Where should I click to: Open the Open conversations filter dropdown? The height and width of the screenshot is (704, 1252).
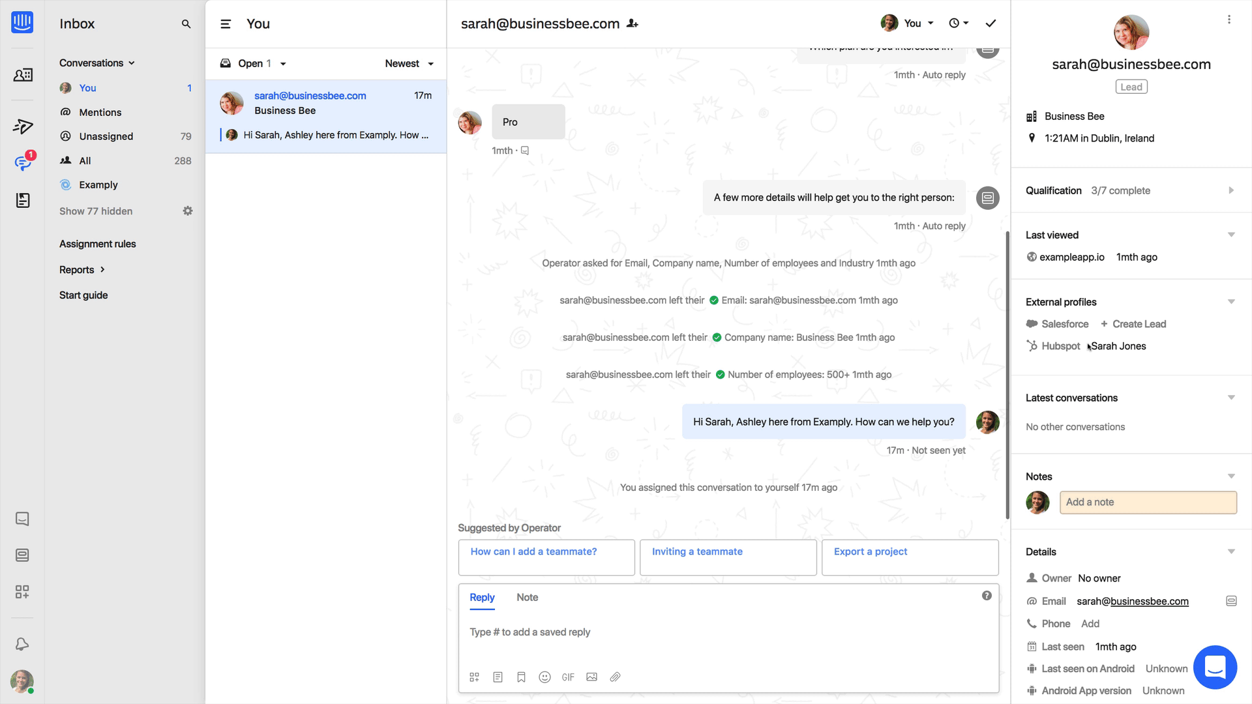[x=254, y=64]
